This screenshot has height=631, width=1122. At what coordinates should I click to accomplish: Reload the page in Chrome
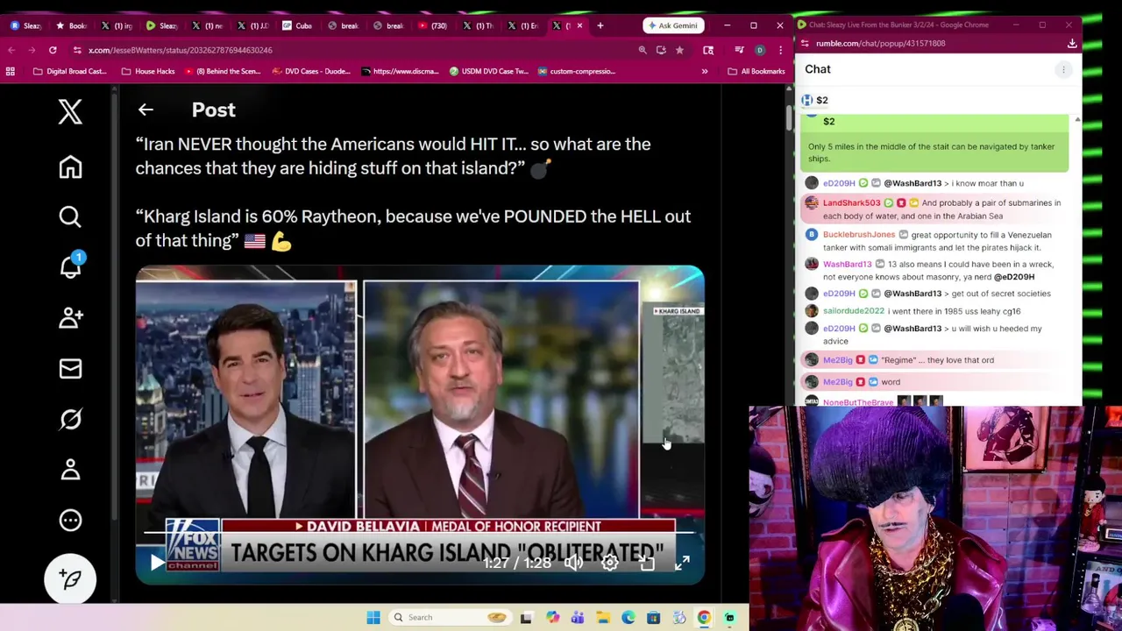click(x=53, y=50)
